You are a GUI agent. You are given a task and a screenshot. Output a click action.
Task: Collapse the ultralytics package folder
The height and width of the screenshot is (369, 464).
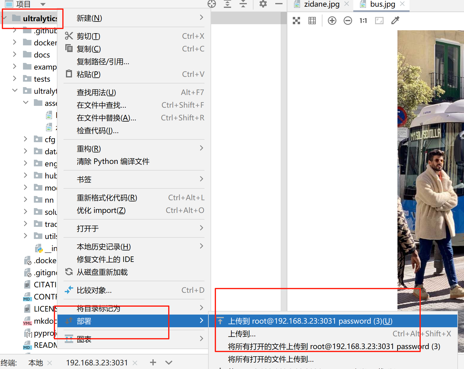[x=14, y=90]
